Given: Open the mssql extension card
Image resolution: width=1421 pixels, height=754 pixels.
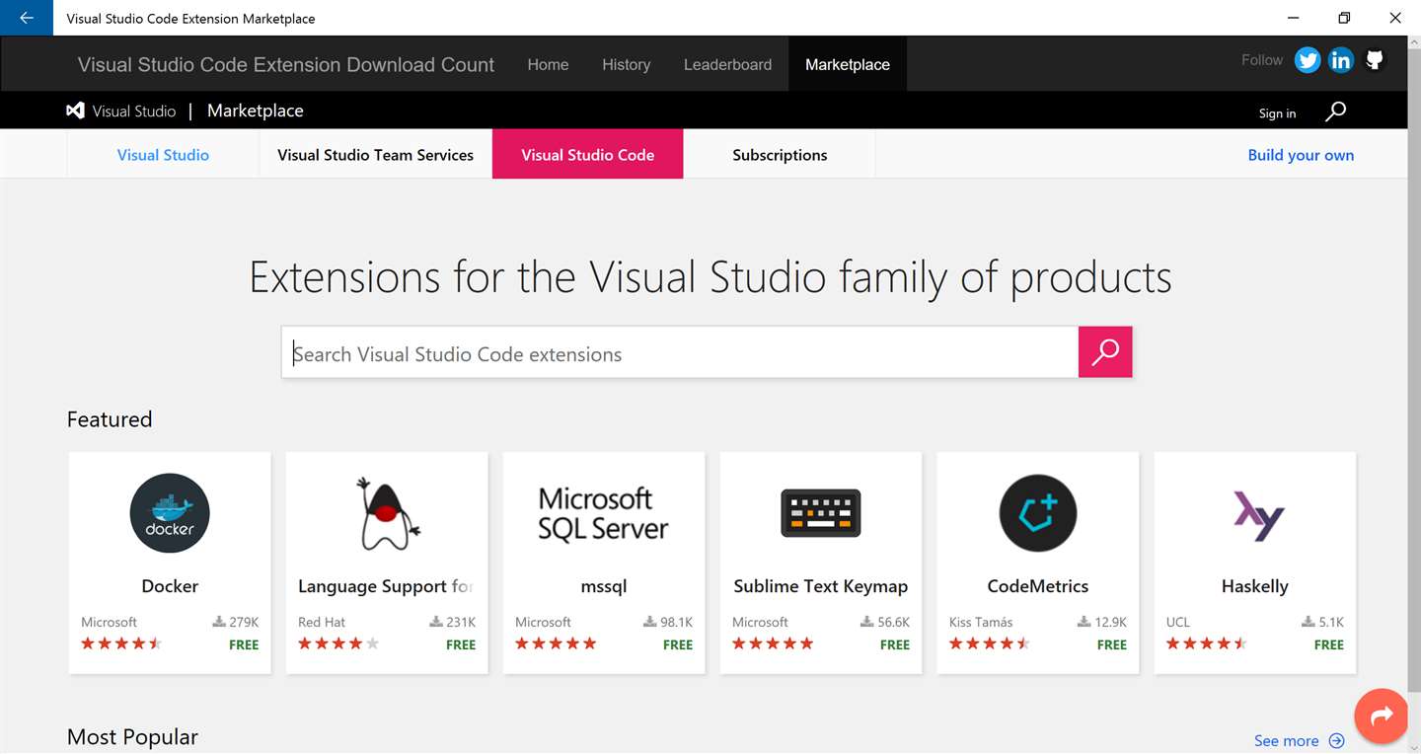Looking at the screenshot, I should pos(604,563).
